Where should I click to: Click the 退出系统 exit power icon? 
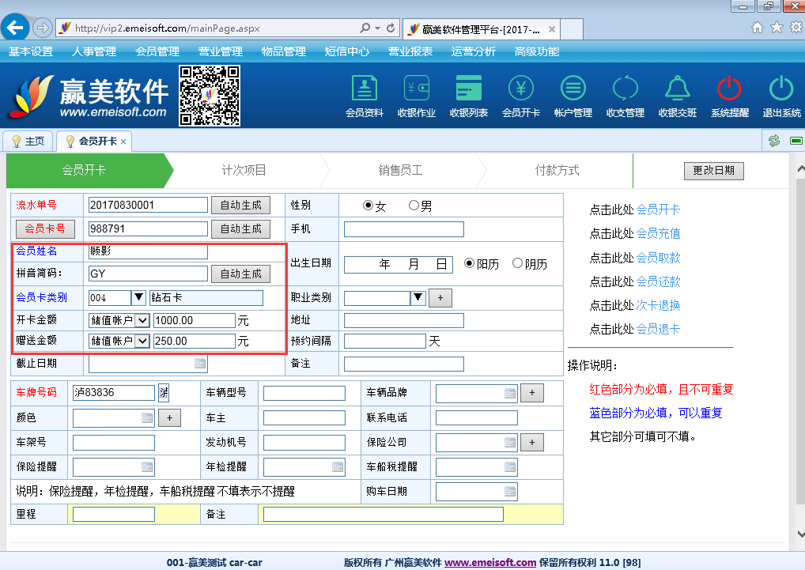click(x=781, y=95)
